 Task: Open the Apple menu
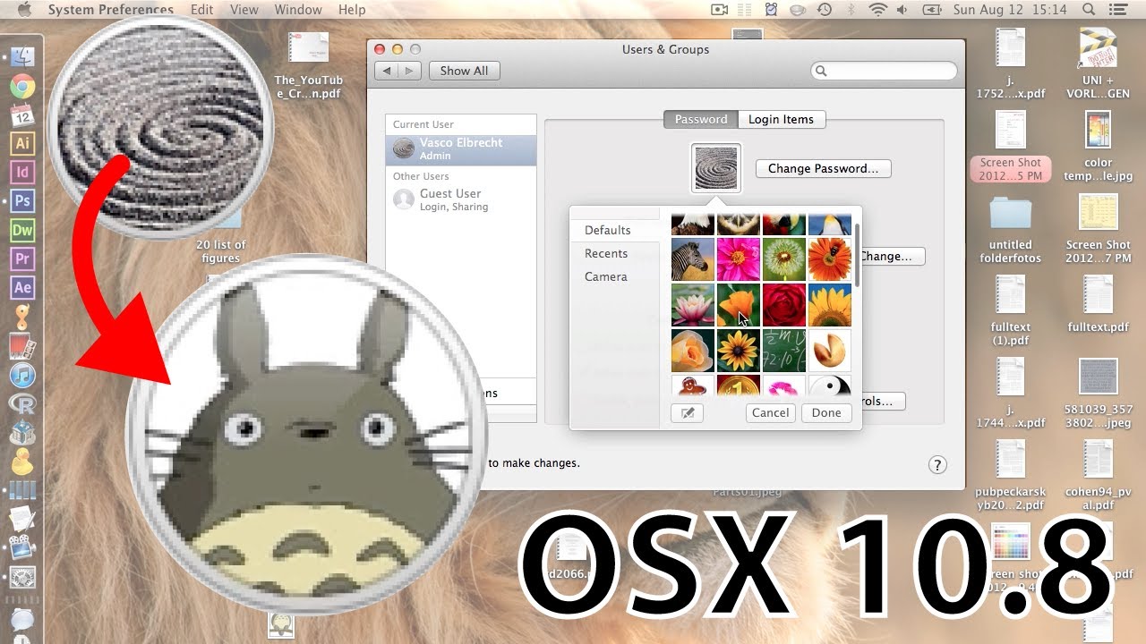click(24, 10)
